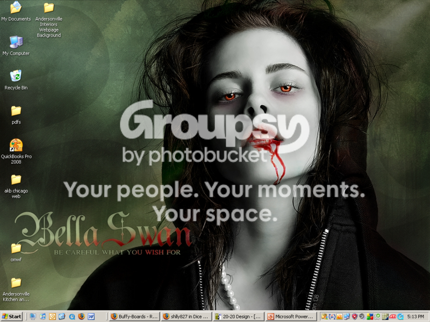430x322 pixels.
Task: Click the Start button
Action: 12,317
